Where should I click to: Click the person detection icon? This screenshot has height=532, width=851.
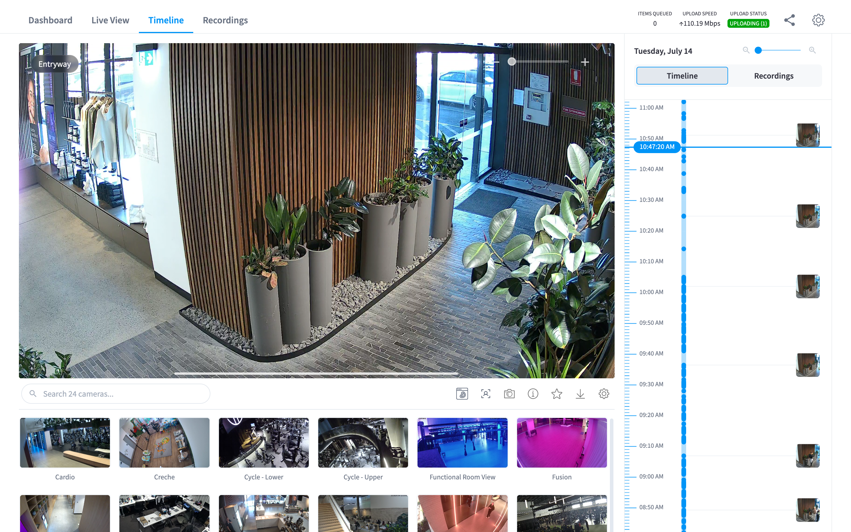pos(486,394)
